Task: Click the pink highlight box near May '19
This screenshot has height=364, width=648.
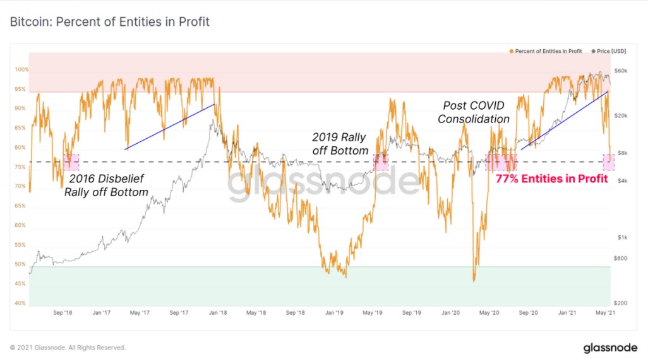Action: (381, 162)
